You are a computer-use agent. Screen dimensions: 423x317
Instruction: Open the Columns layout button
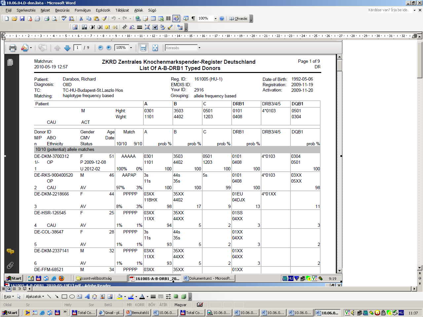coord(168,18)
